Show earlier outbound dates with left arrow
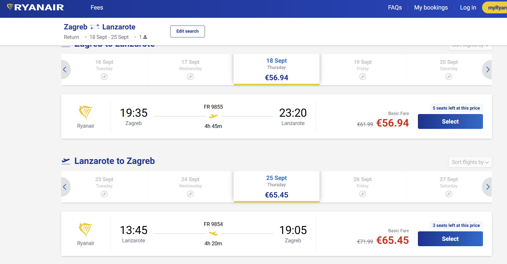This screenshot has height=264, width=507. pos(65,70)
